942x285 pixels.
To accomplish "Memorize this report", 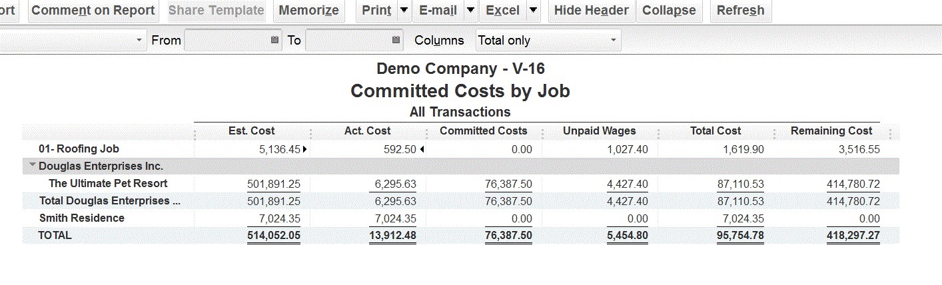I will tap(308, 11).
